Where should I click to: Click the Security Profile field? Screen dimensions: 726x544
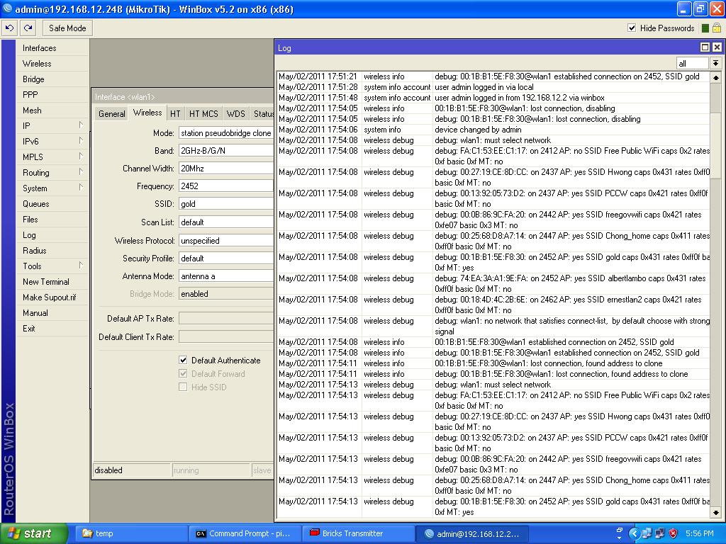(x=226, y=259)
